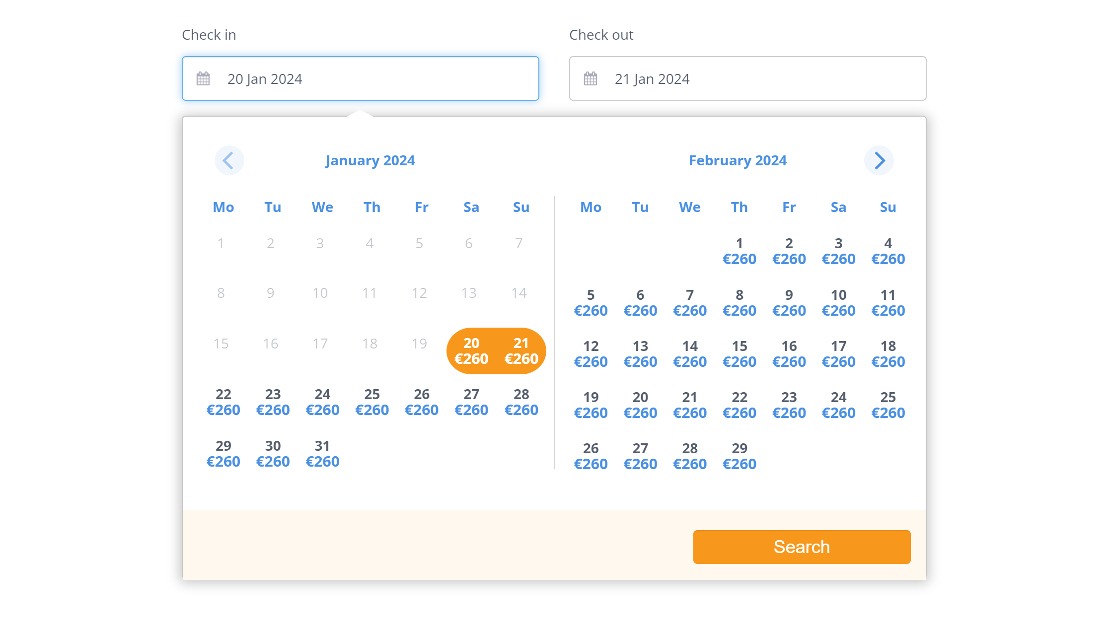
Task: Pick January 31 in the calendar
Action: point(322,454)
